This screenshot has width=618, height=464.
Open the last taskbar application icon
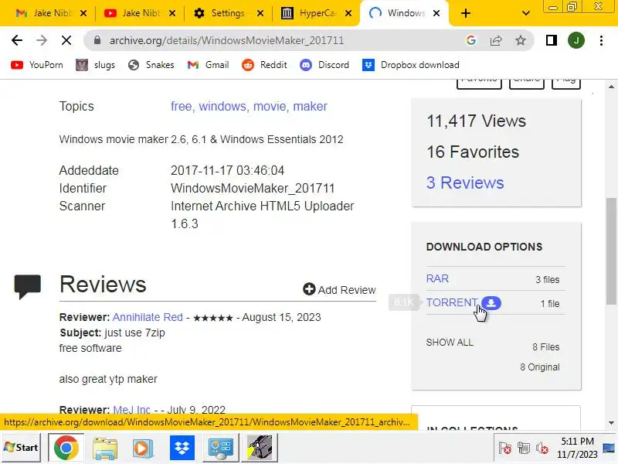[x=260, y=448]
